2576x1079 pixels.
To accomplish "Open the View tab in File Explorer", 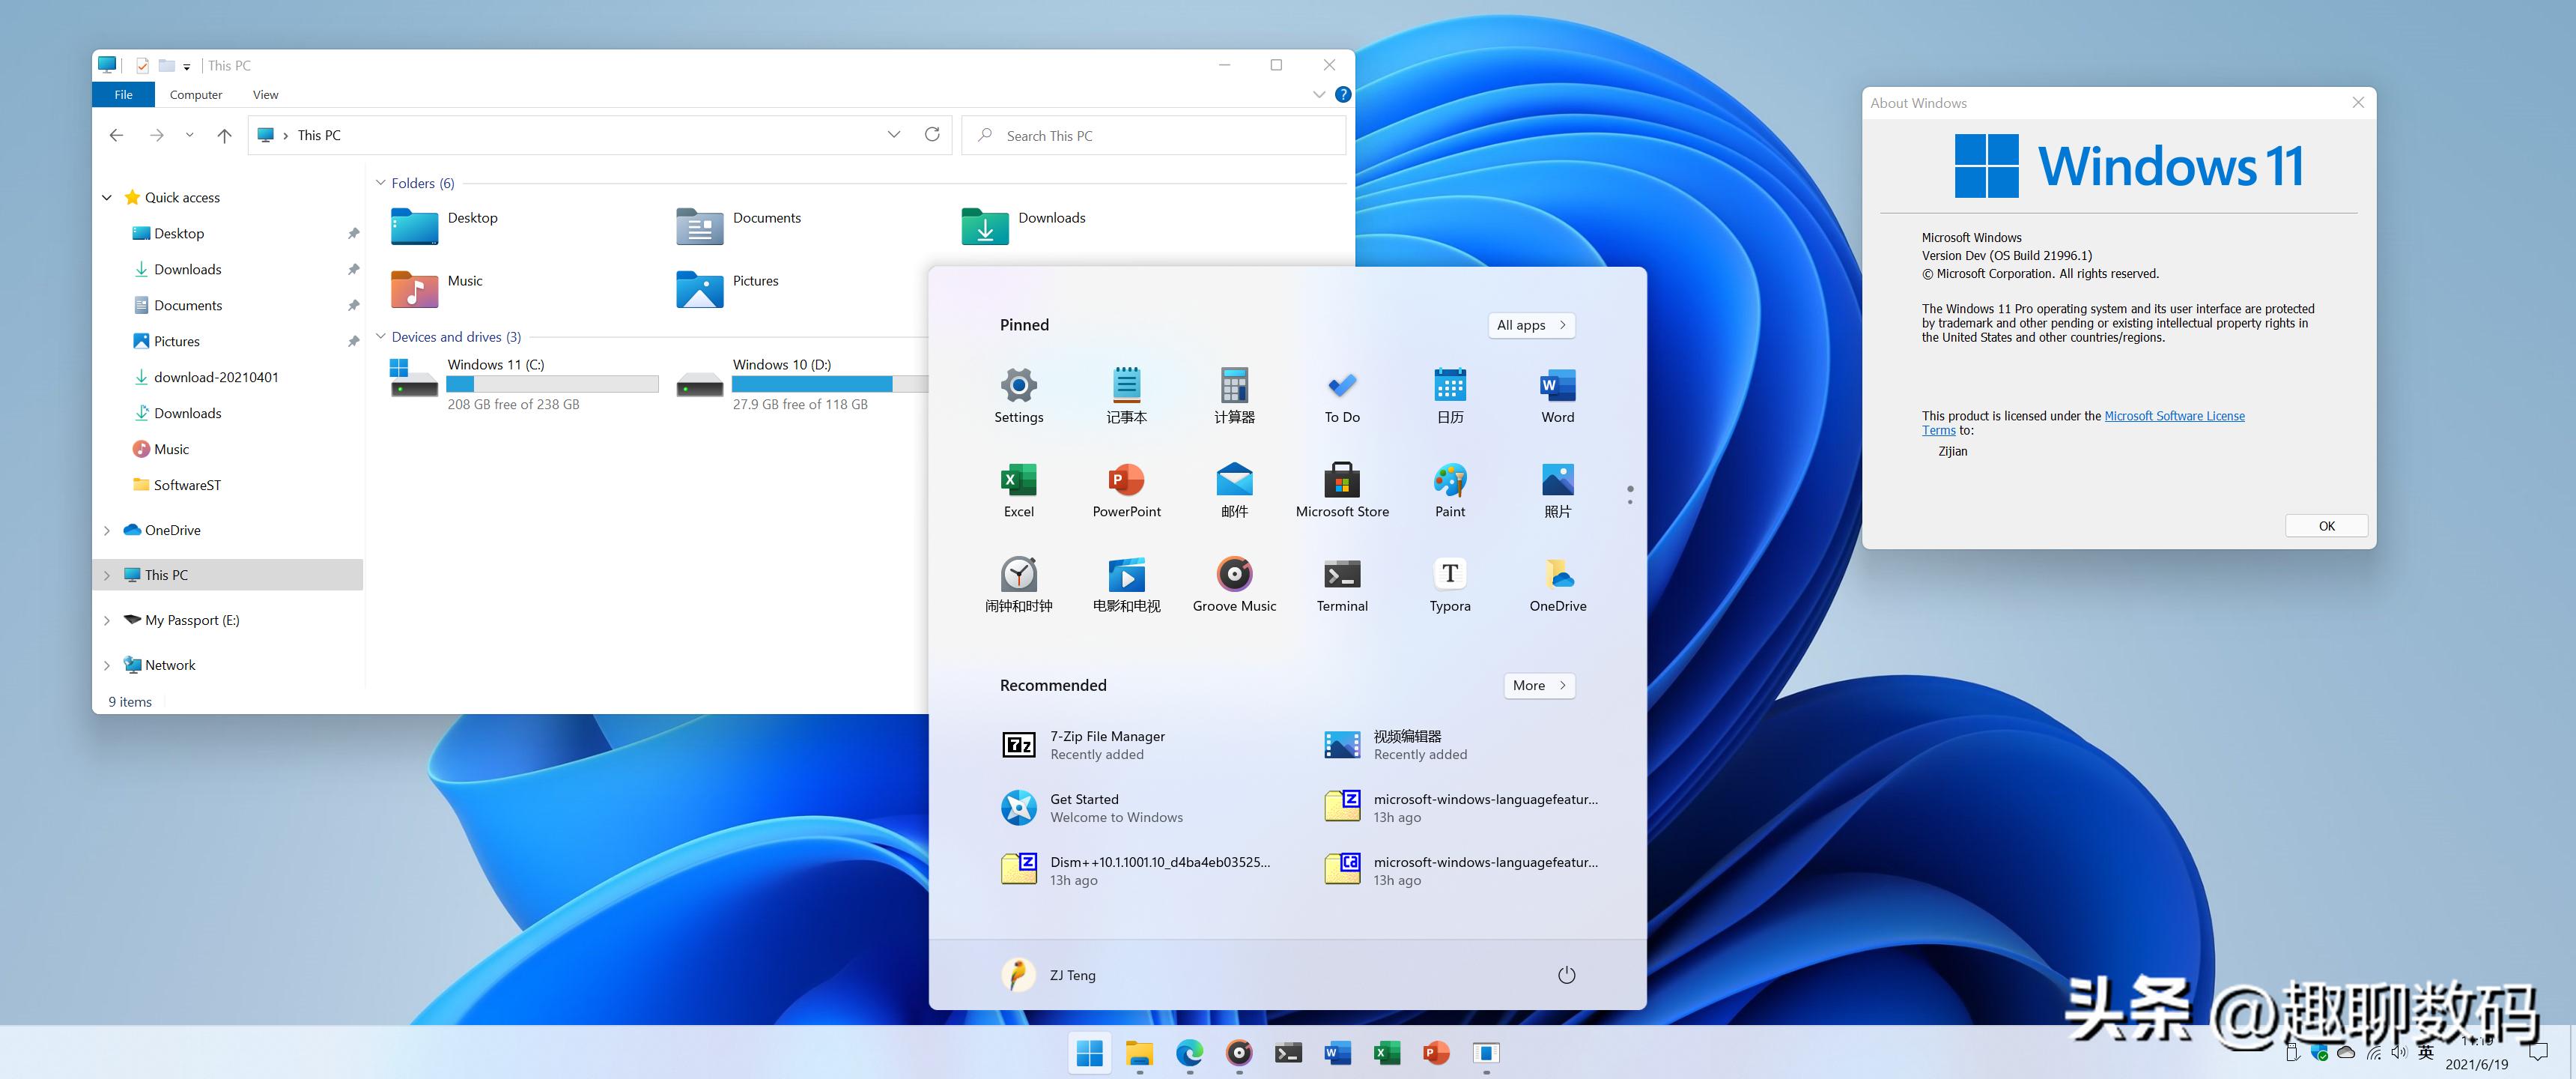I will [x=265, y=94].
